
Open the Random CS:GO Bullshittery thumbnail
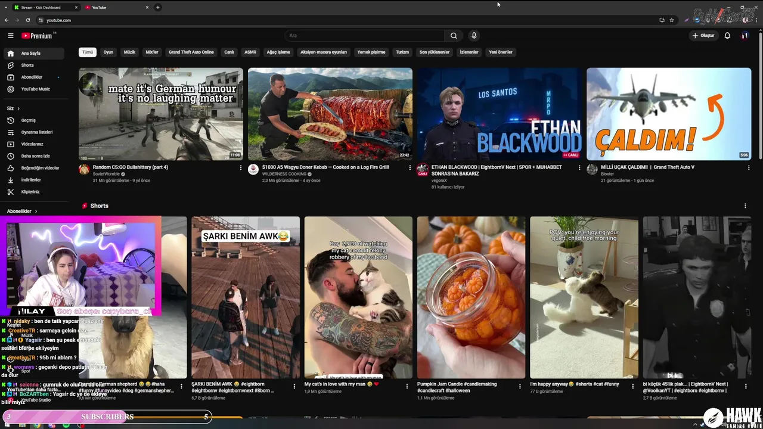161,114
